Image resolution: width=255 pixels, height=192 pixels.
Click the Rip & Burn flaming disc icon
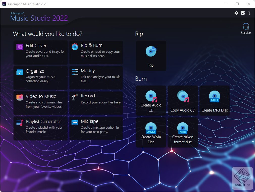[75, 47]
